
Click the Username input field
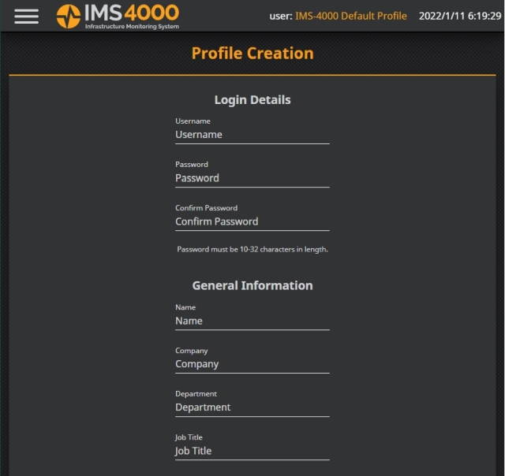[x=252, y=135]
